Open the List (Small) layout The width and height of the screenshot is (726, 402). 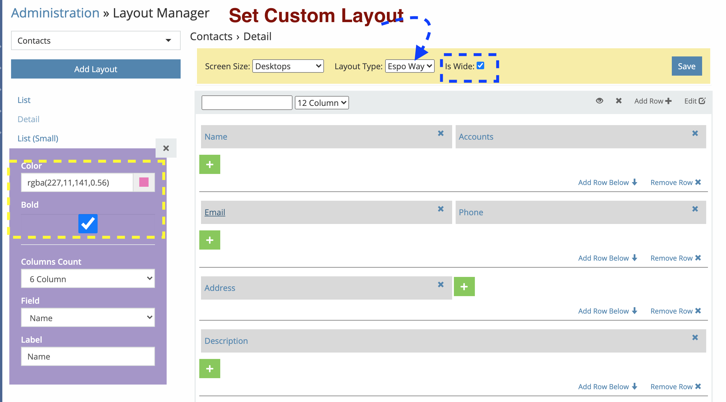coord(38,138)
